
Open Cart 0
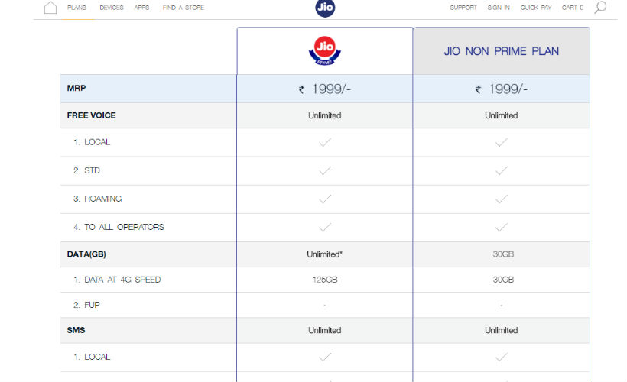572,8
